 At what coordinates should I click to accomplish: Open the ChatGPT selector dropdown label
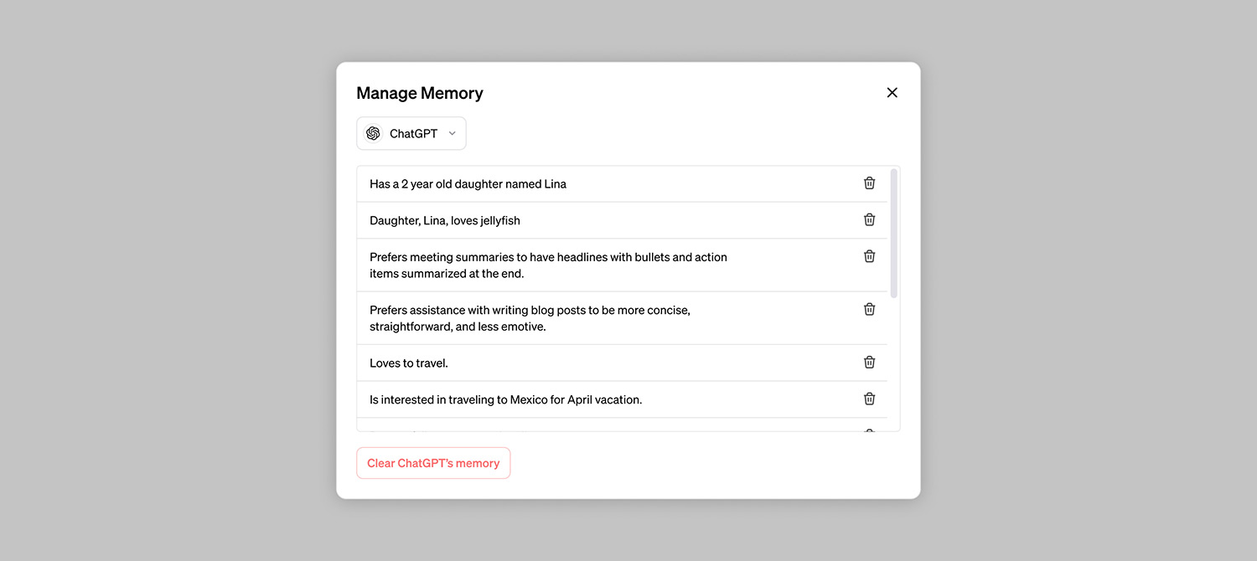(413, 134)
